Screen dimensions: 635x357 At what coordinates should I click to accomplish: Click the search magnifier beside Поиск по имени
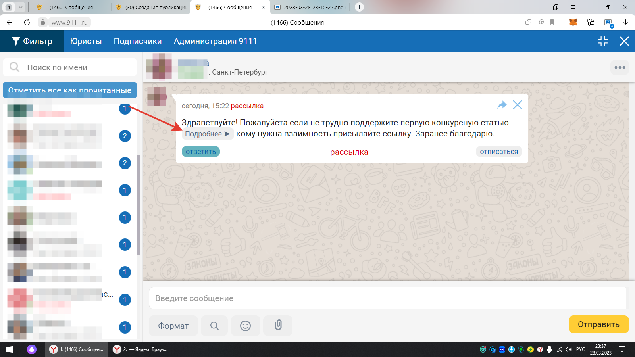pyautogui.click(x=14, y=67)
